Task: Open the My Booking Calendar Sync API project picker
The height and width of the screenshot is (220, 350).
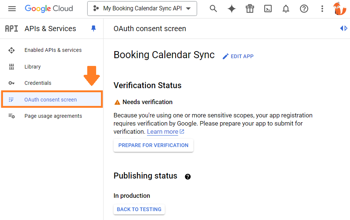Action: [142, 9]
